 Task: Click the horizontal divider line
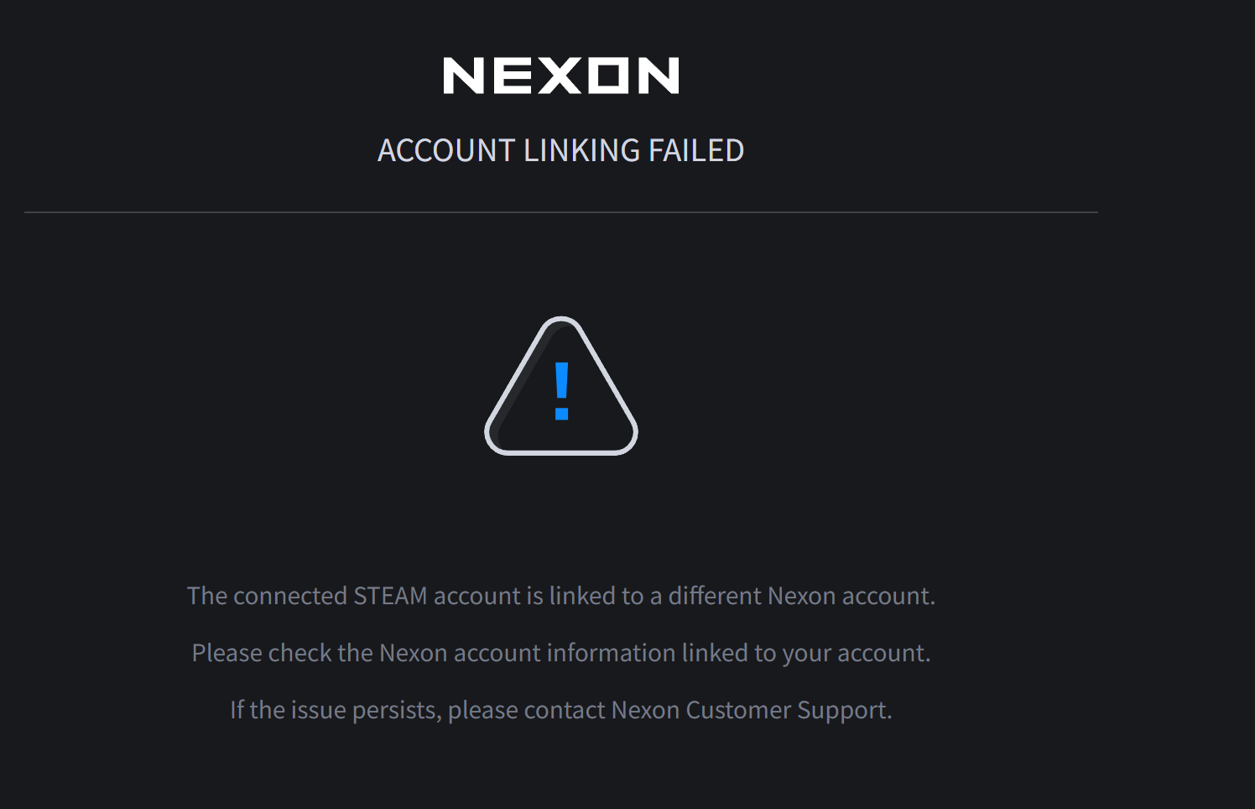pos(560,212)
